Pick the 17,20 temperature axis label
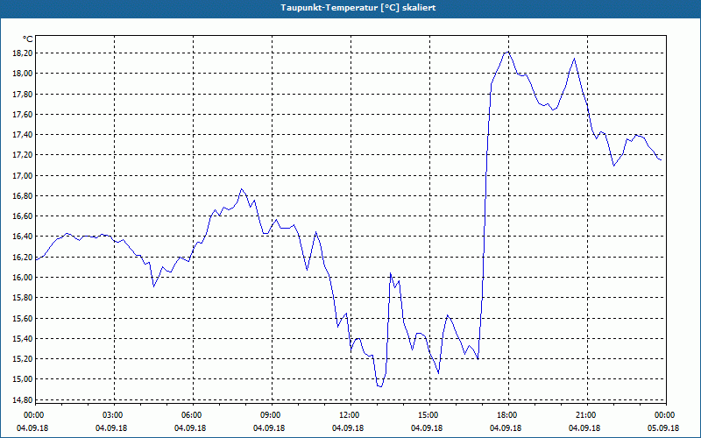 pyautogui.click(x=25, y=155)
